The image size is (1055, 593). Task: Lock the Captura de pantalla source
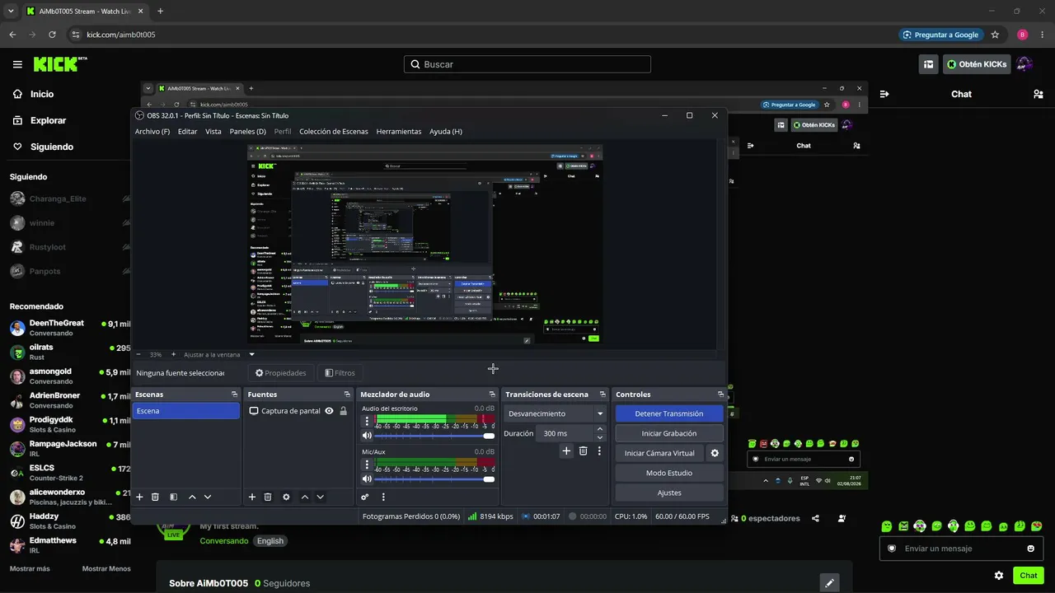tap(343, 411)
